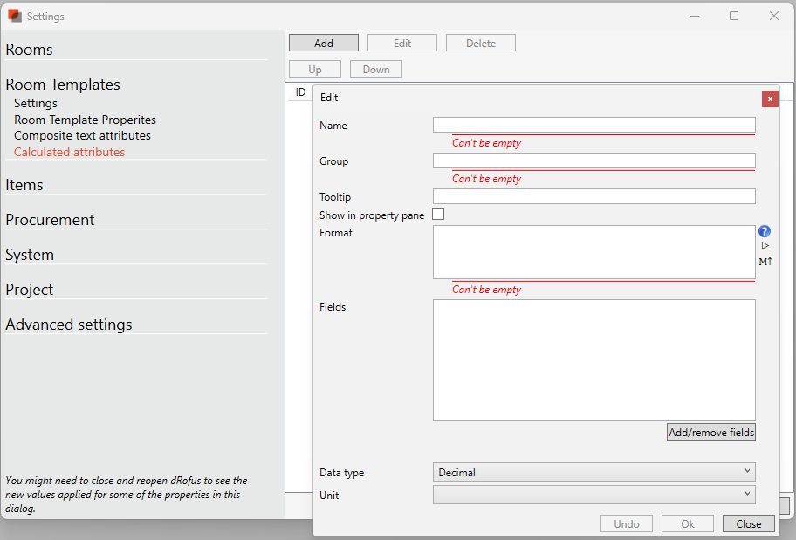Open Room Template Properites settings
796x540 pixels.
pyautogui.click(x=85, y=120)
